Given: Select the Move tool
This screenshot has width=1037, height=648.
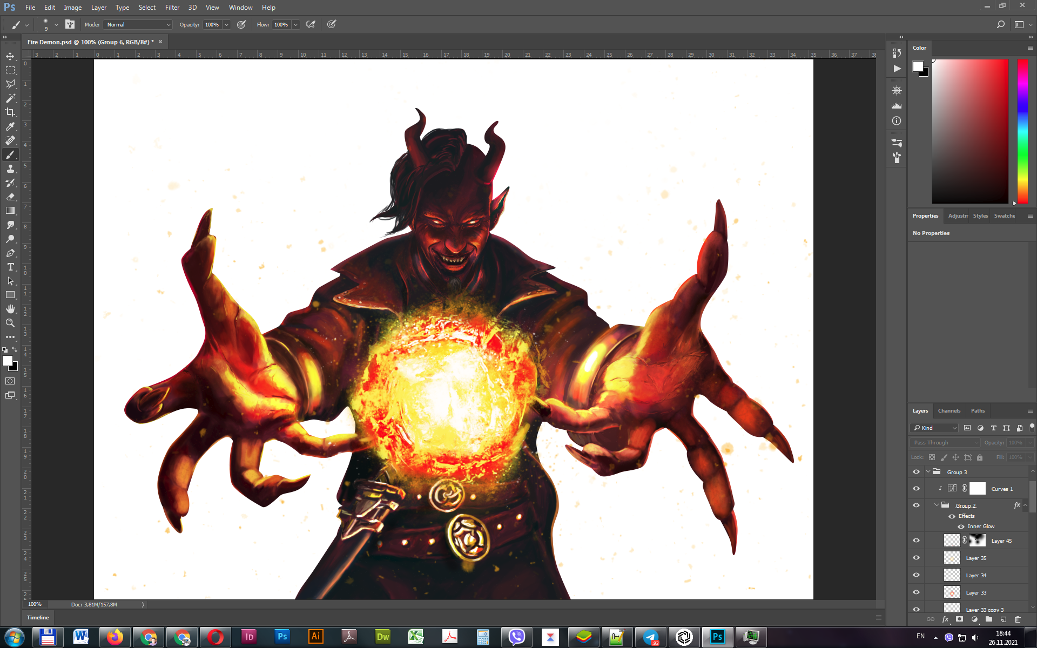Looking at the screenshot, I should coord(10,56).
